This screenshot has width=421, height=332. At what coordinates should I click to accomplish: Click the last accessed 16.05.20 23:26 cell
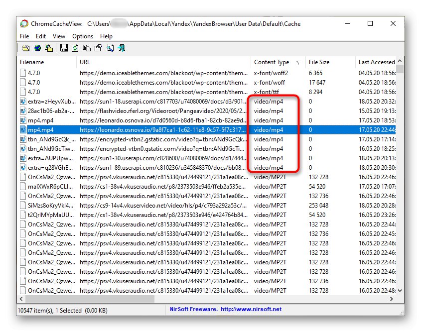[x=377, y=215]
